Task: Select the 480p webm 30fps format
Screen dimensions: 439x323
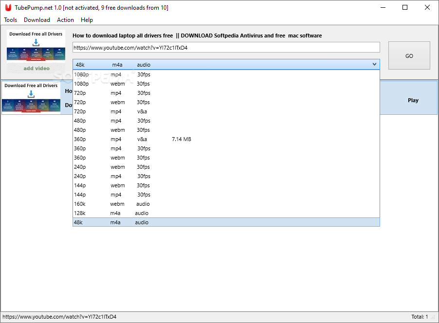Action: tap(226, 130)
